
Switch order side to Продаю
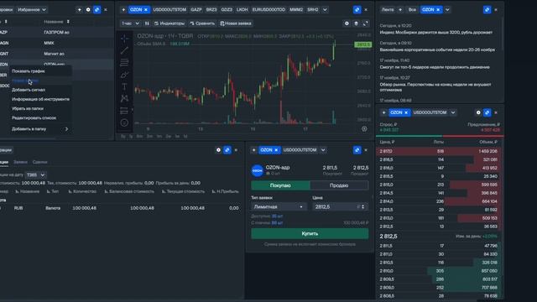(x=339, y=185)
